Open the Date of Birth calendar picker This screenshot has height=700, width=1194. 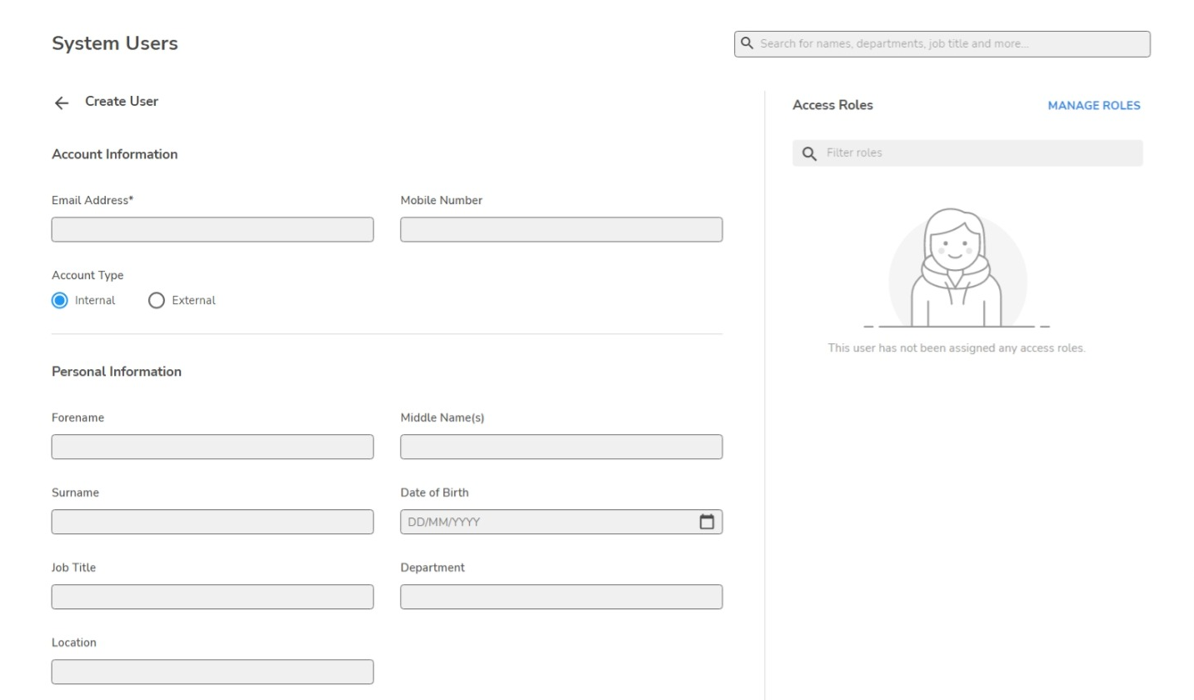pos(707,522)
